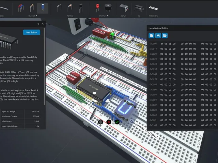Click the Input Vcc Range table row

click(x=20, y=112)
